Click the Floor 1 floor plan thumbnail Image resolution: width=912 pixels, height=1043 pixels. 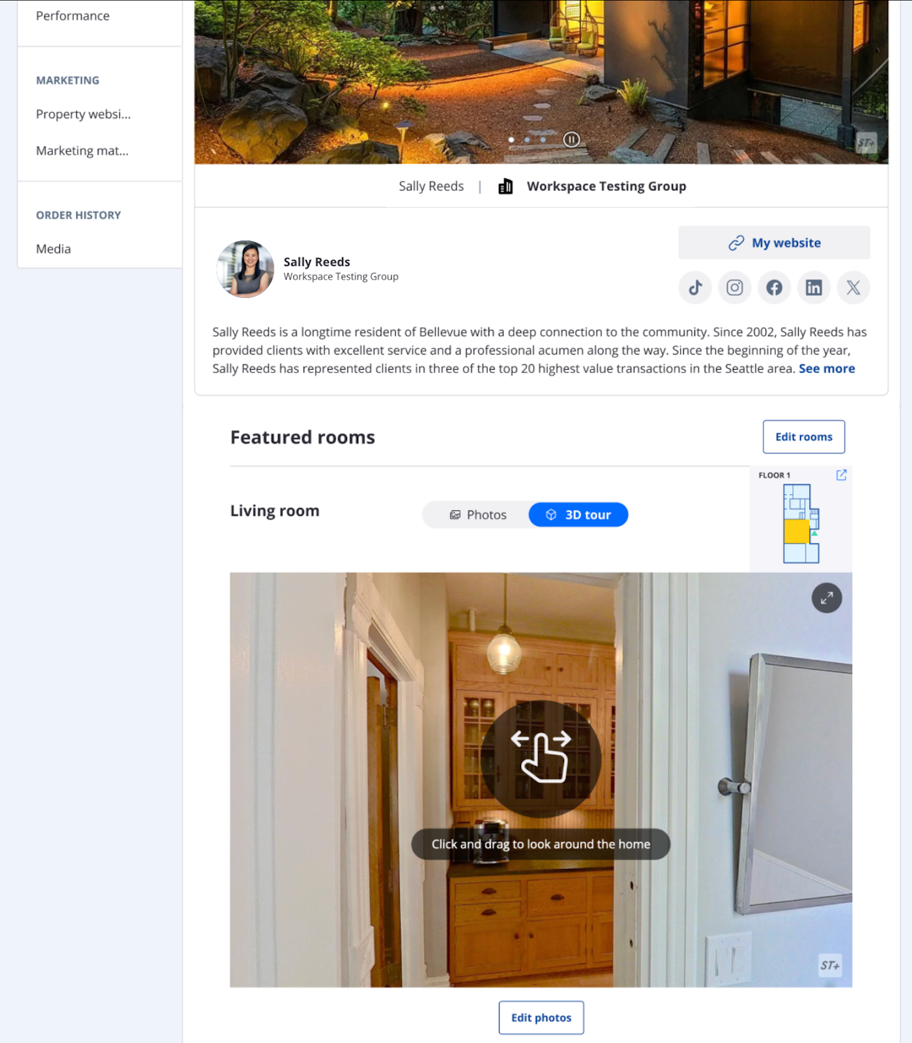coord(801,523)
